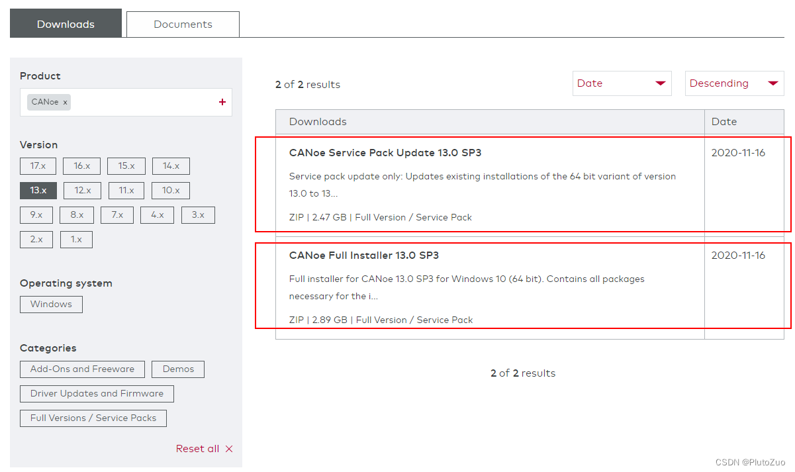Choose the 2.x version button
This screenshot has width=795, height=472.
36,240
